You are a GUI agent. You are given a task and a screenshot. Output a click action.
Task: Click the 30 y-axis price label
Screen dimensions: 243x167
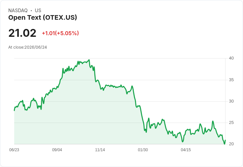(x=231, y=101)
